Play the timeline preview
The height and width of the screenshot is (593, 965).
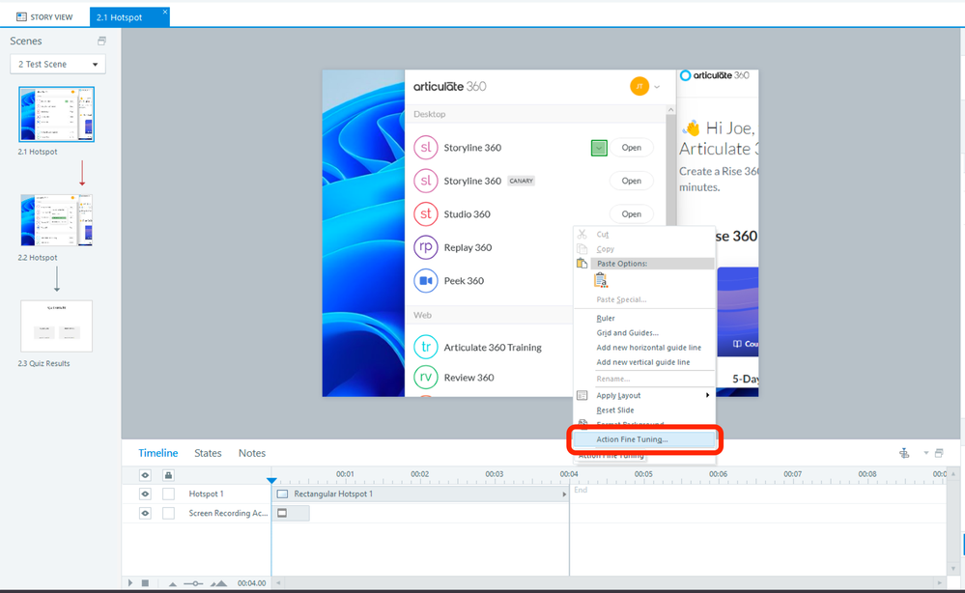point(129,583)
